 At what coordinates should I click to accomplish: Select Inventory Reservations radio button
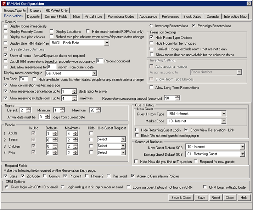pyautogui.click(x=151, y=26)
